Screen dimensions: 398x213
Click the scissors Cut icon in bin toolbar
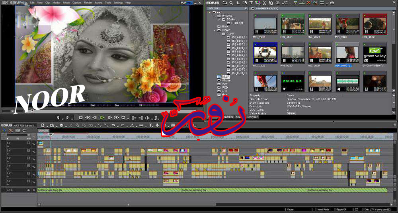click(264, 3)
